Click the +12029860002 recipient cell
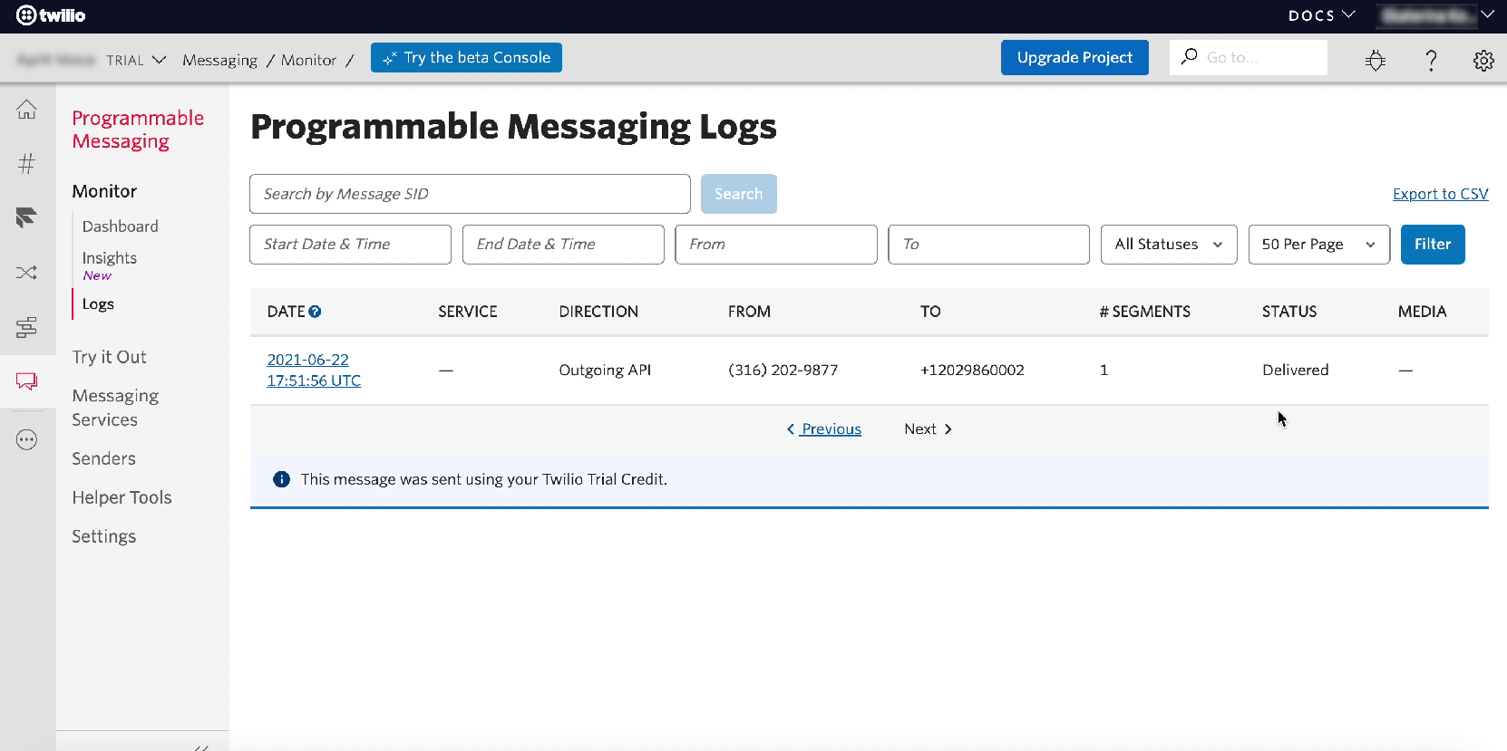This screenshot has height=751, width=1507. [x=972, y=370]
